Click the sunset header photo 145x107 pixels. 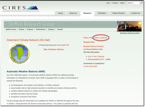point(134,26)
